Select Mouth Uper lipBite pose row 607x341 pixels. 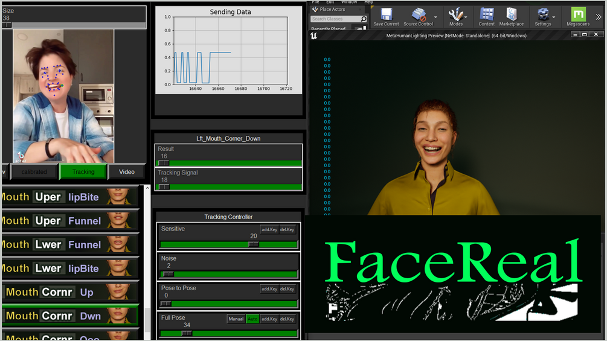(x=69, y=197)
